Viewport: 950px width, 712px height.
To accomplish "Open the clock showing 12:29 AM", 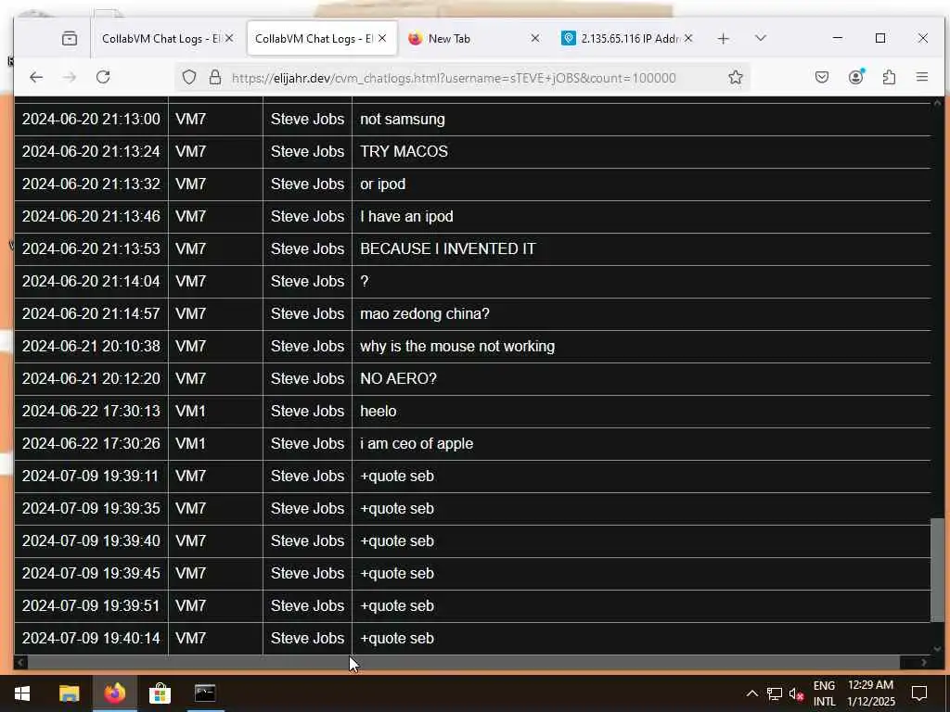I will pyautogui.click(x=870, y=693).
